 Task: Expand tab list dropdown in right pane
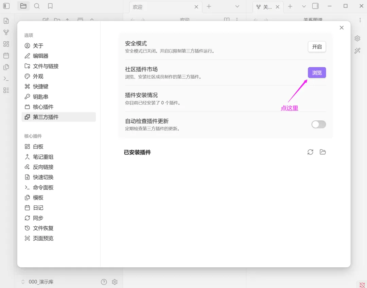(304, 6)
